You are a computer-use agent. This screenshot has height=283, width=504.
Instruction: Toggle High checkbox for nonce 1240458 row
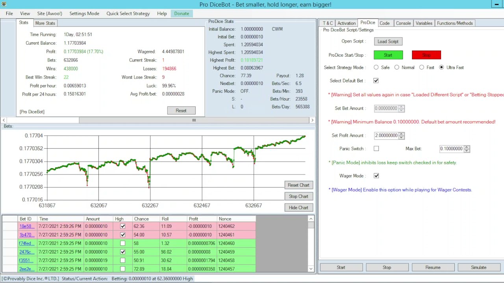[123, 260]
